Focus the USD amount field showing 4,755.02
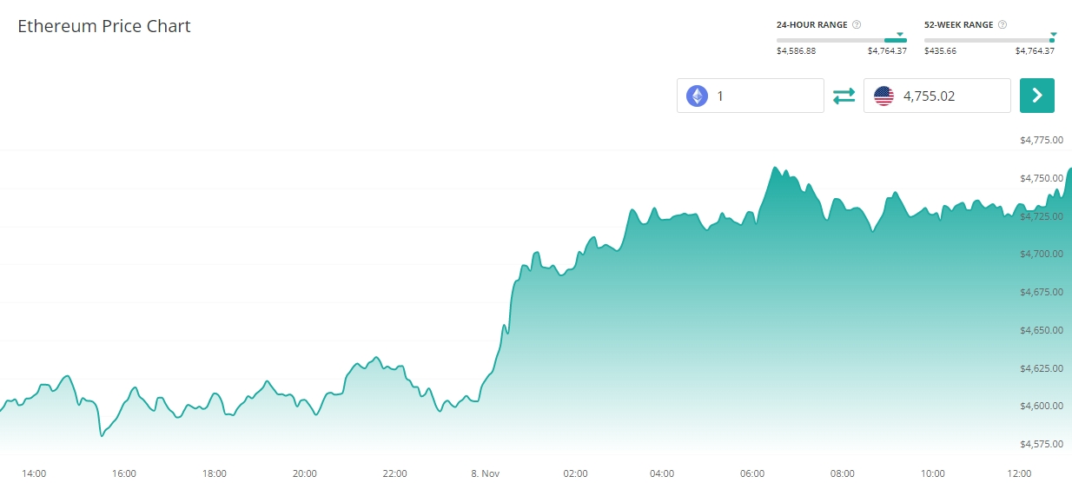This screenshot has width=1072, height=483. (x=951, y=96)
